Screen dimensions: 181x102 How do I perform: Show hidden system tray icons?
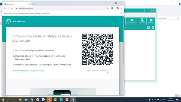(147, 99)
